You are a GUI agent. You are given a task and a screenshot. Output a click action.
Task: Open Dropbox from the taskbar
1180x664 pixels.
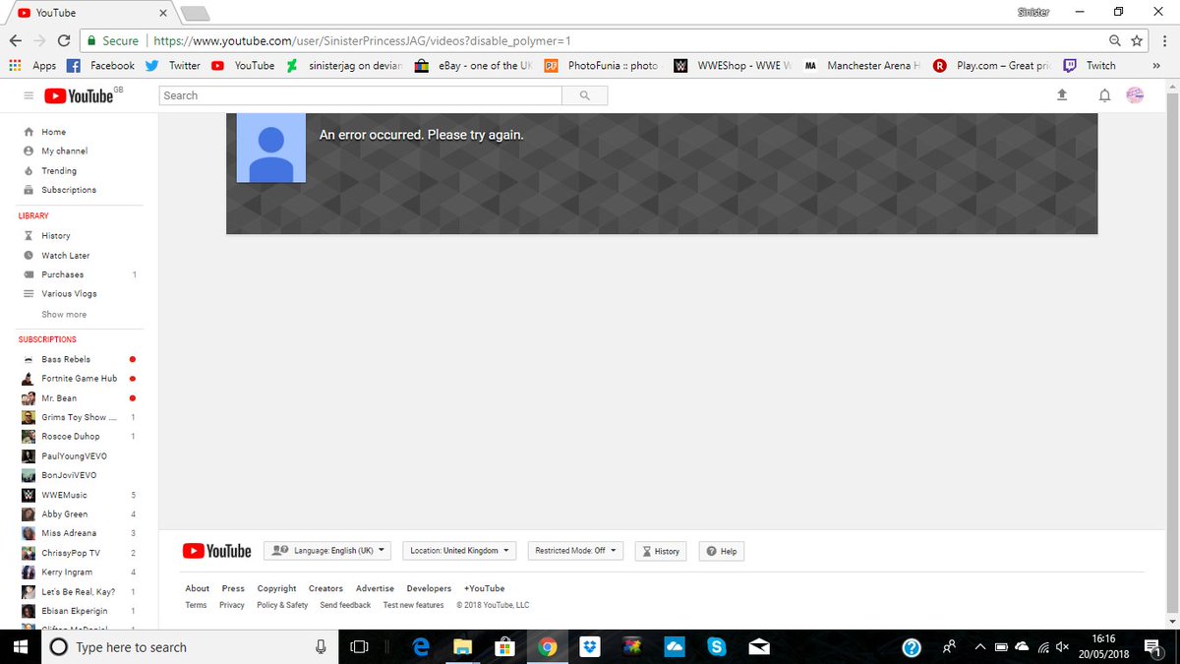(x=590, y=647)
